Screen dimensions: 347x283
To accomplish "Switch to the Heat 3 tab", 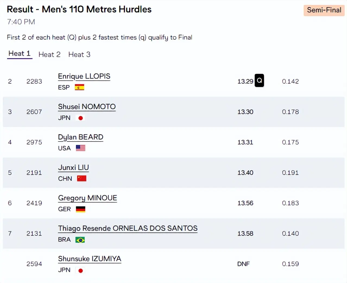I will [x=79, y=55].
